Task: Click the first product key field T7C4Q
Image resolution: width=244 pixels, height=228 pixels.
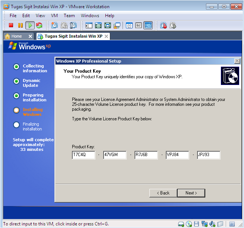Action: (x=83, y=155)
